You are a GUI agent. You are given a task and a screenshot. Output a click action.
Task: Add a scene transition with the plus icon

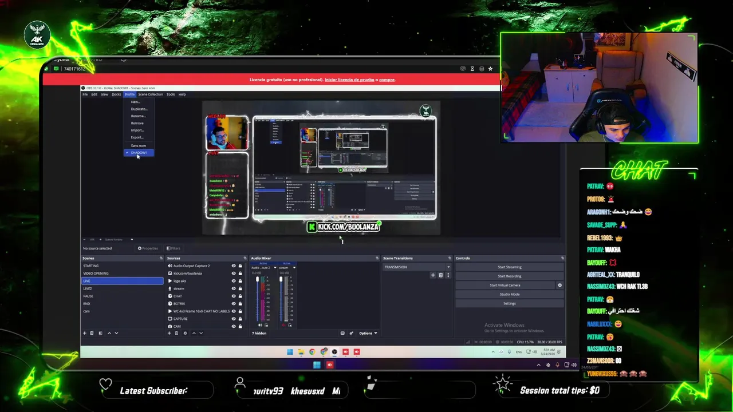pyautogui.click(x=433, y=275)
